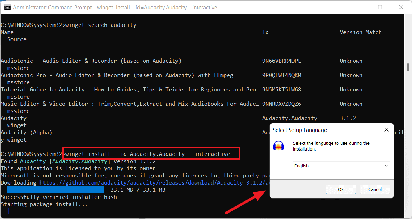Click 'winget install --id=Audacity.Audacity --interactive' command

[x=148, y=154]
